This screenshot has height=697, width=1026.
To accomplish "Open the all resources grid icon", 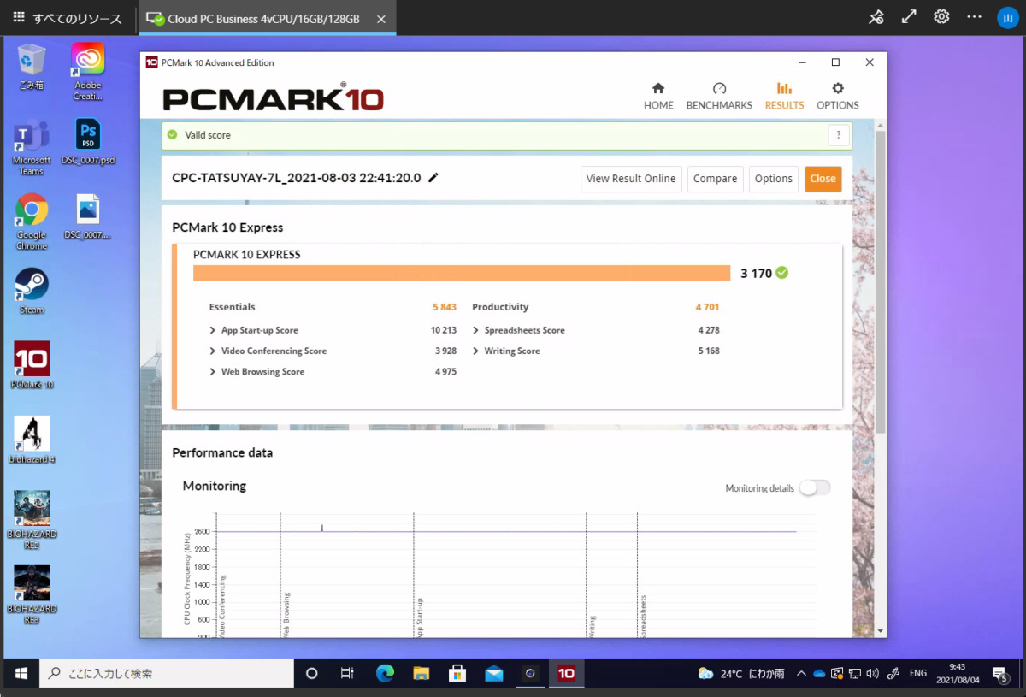I will point(19,18).
